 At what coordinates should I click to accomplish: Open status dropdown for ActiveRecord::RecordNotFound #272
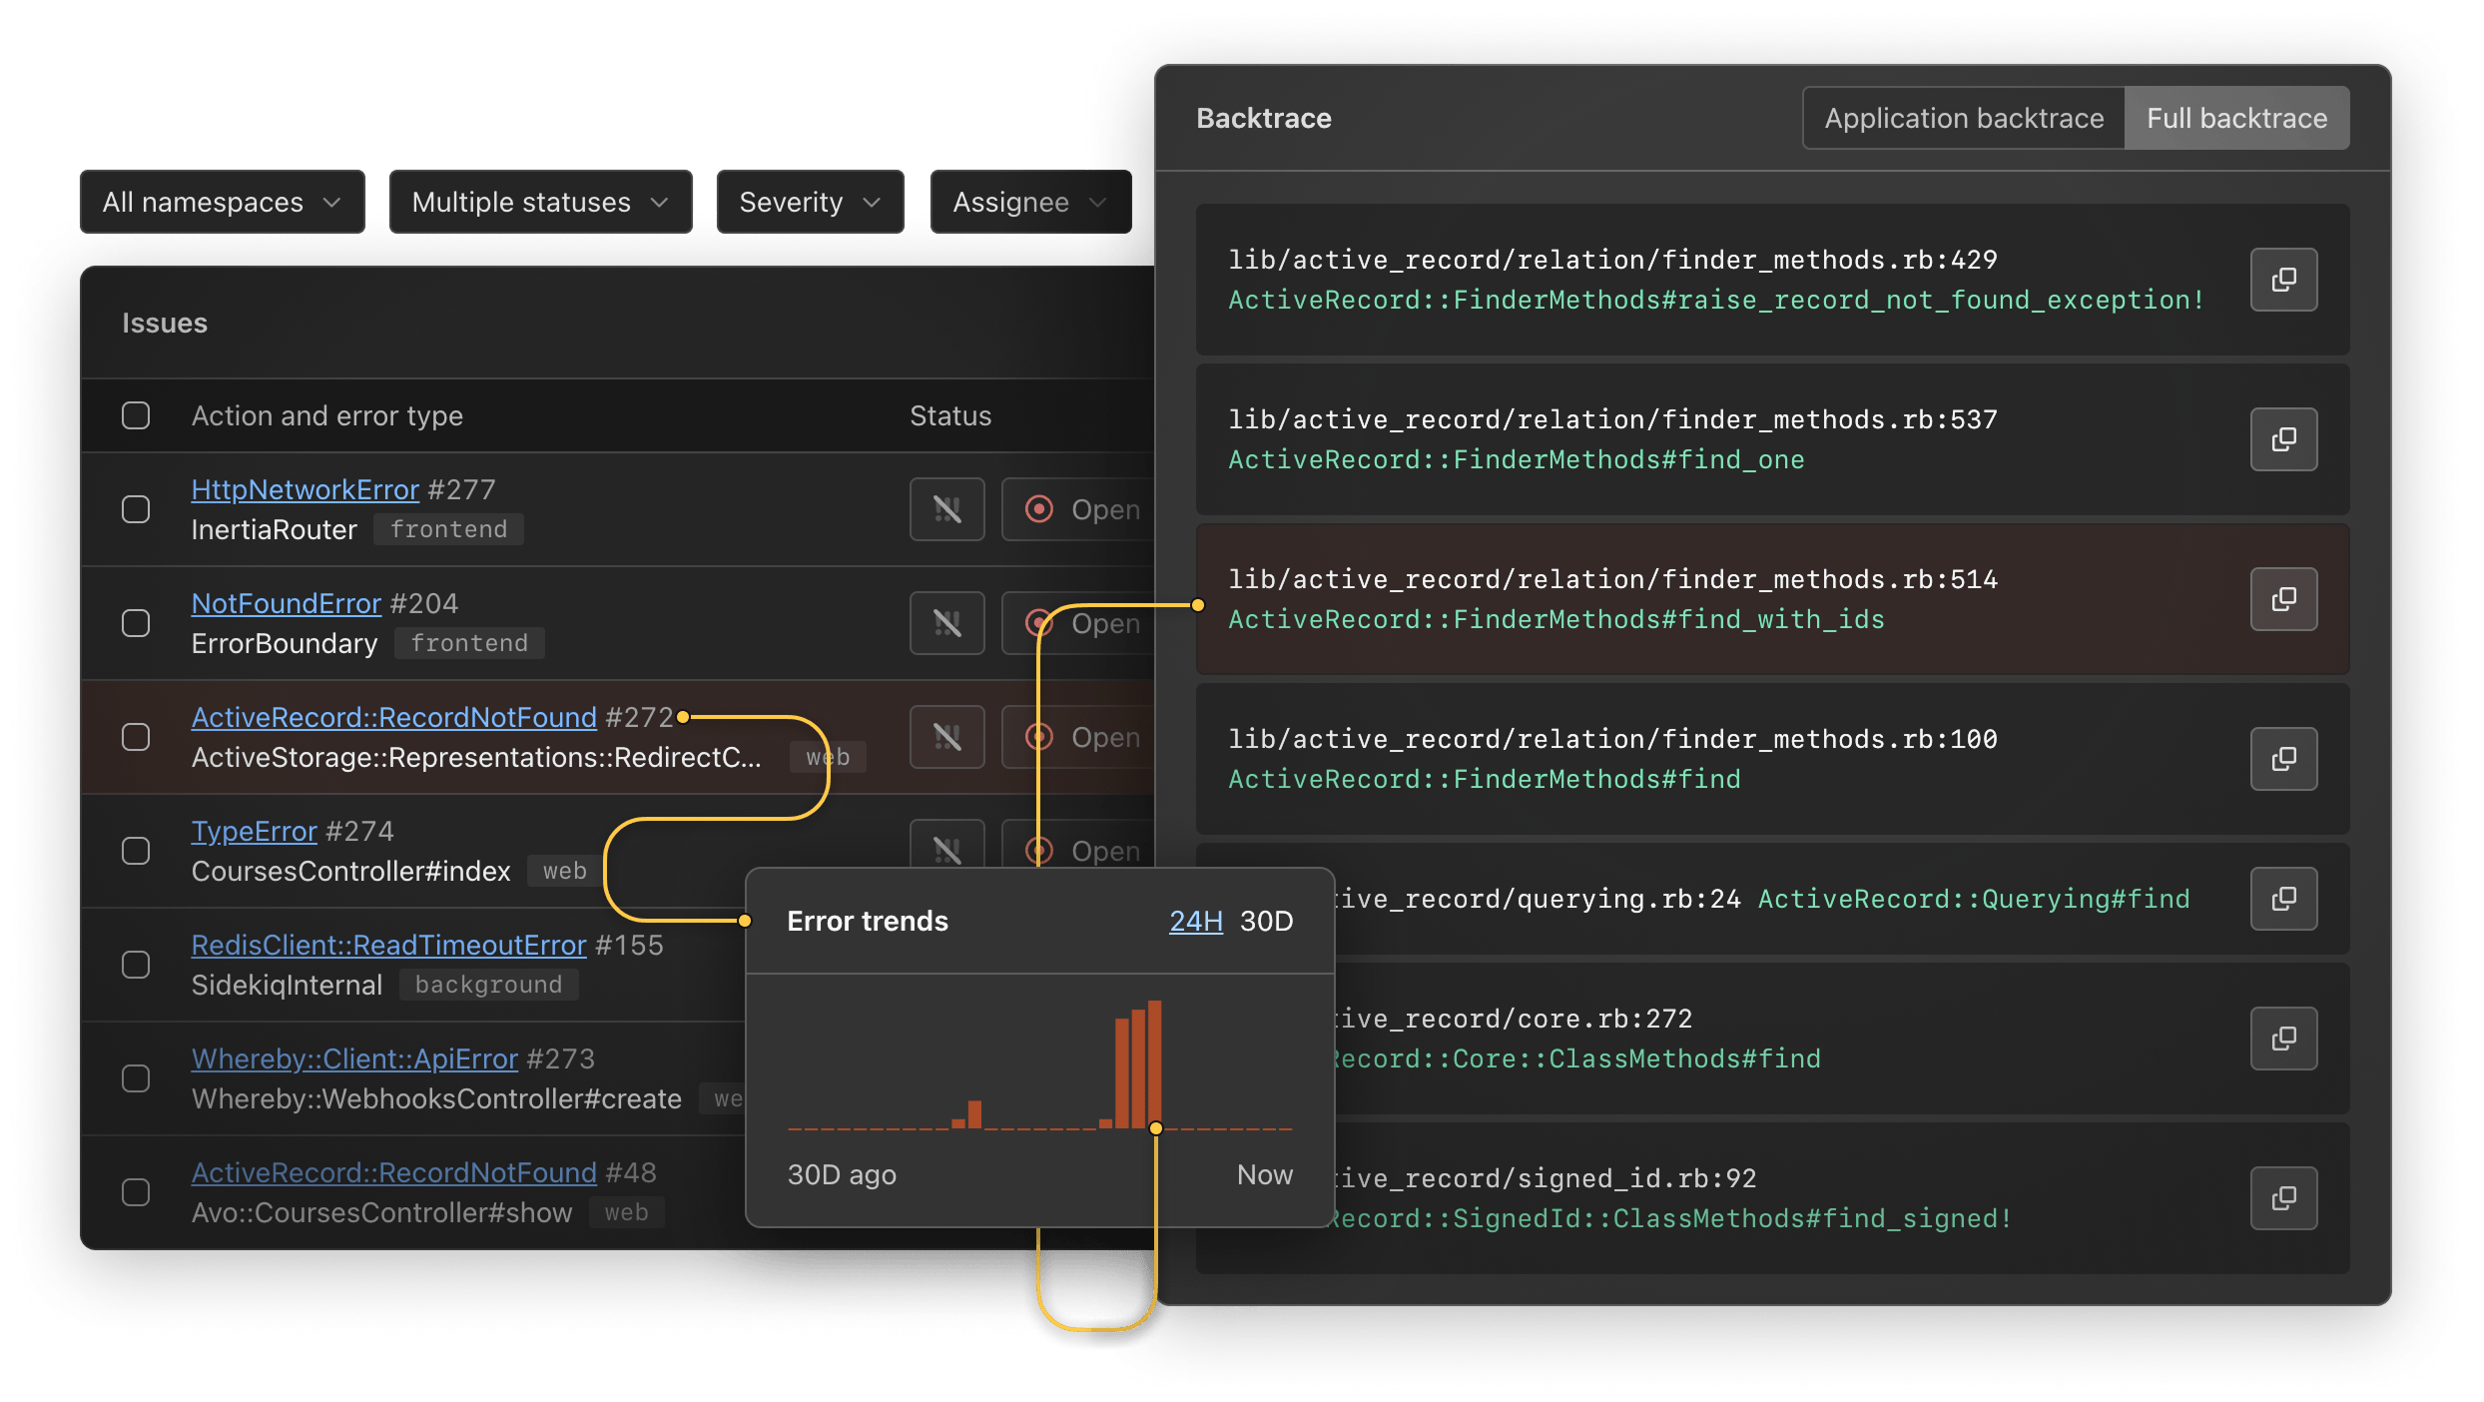(x=1079, y=737)
